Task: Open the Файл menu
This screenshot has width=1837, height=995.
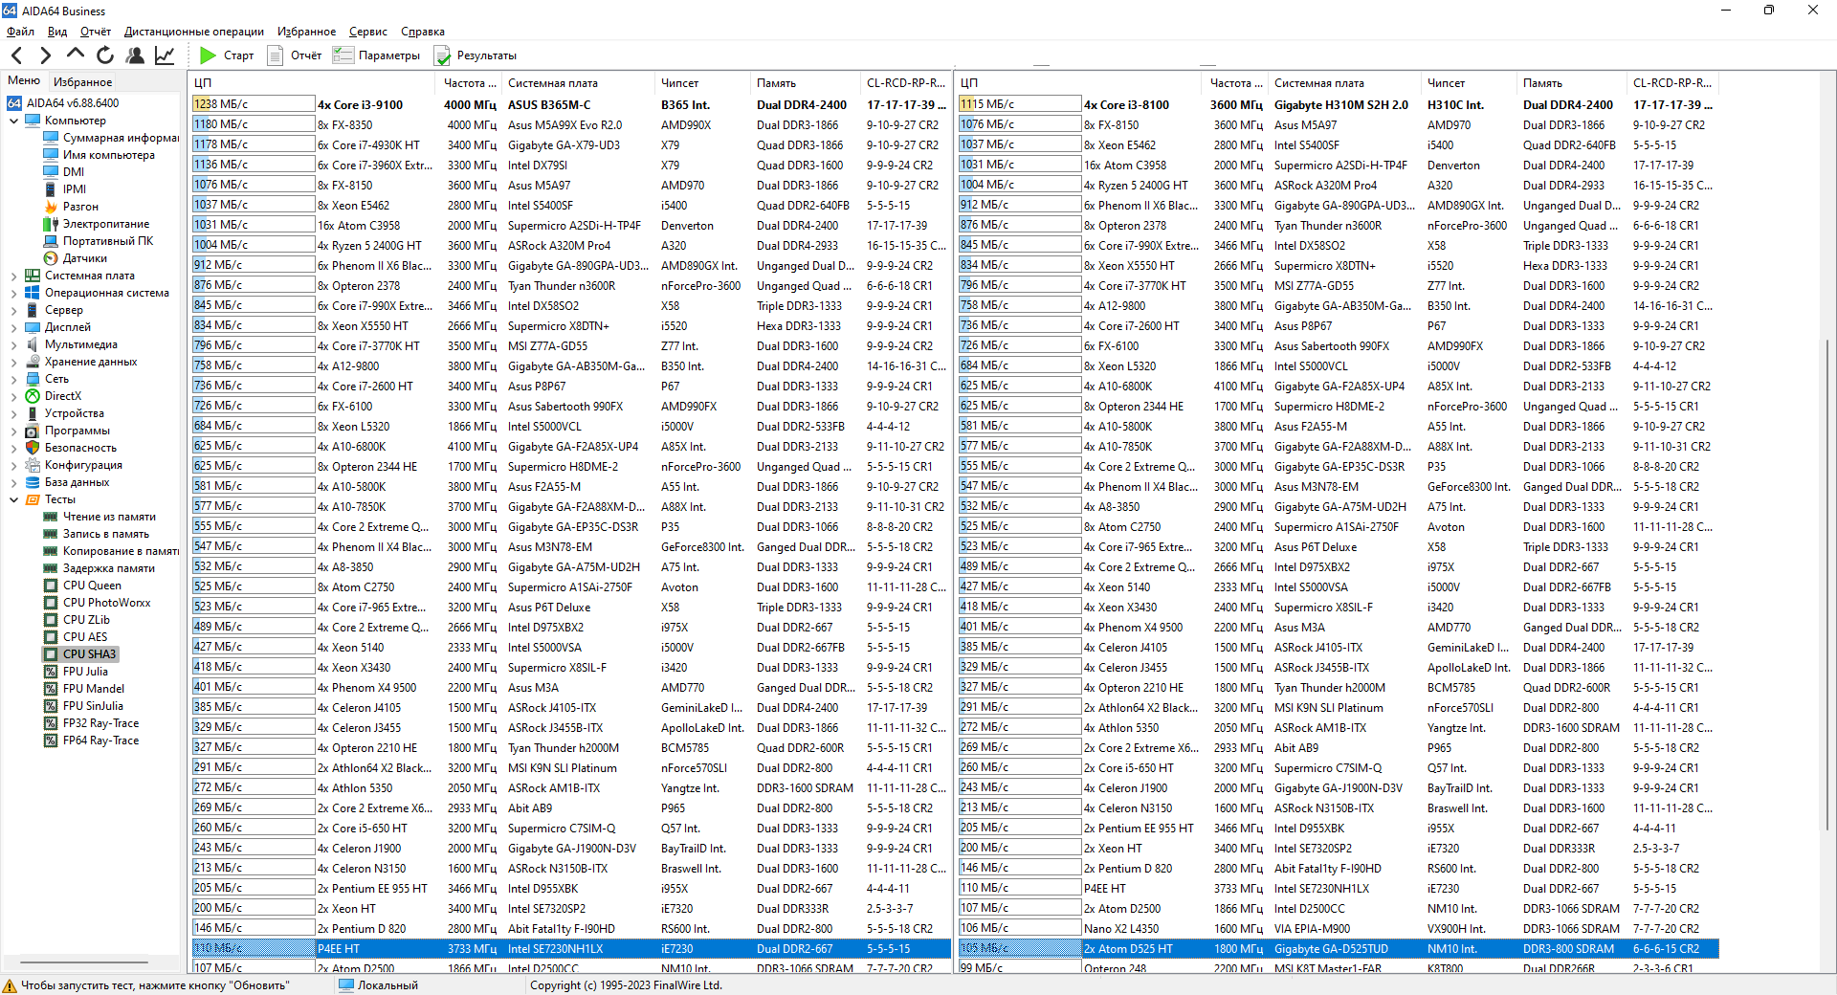Action: pyautogui.click(x=20, y=32)
